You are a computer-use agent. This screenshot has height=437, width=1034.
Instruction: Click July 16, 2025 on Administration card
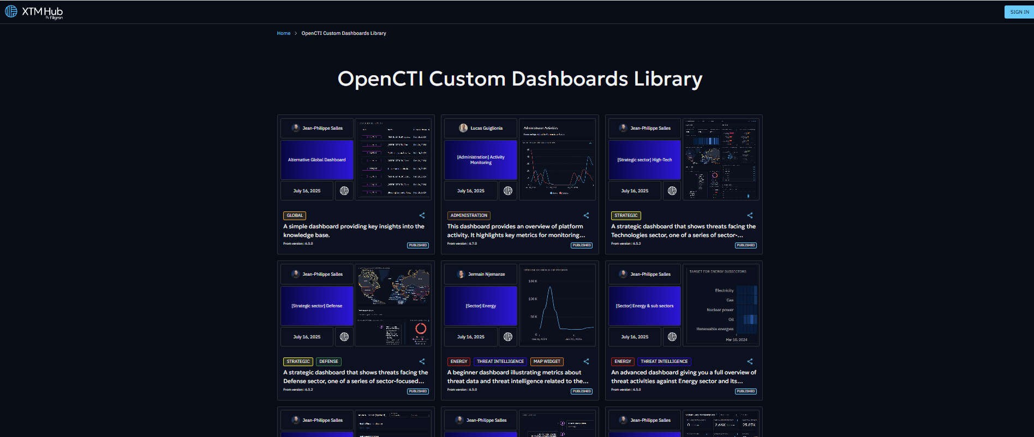coord(471,191)
